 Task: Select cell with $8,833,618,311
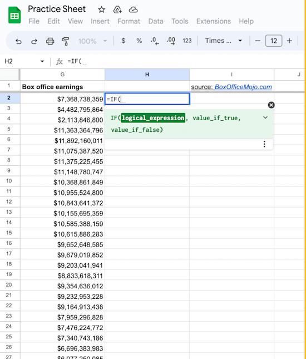tap(62, 276)
